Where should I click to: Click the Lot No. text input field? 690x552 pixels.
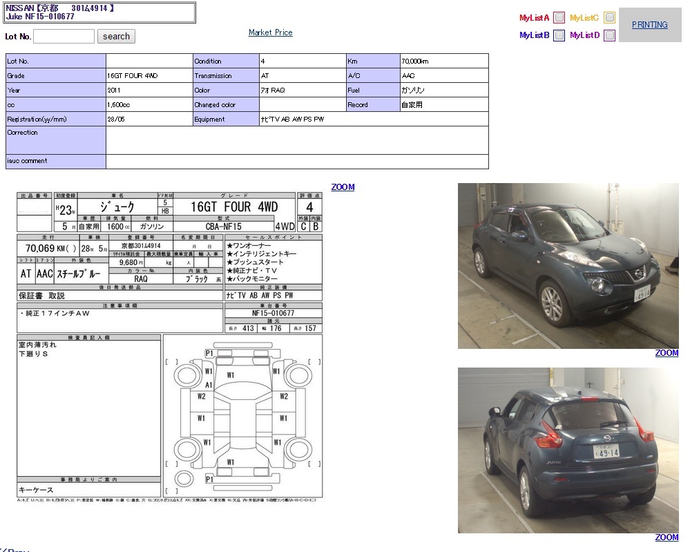point(64,37)
